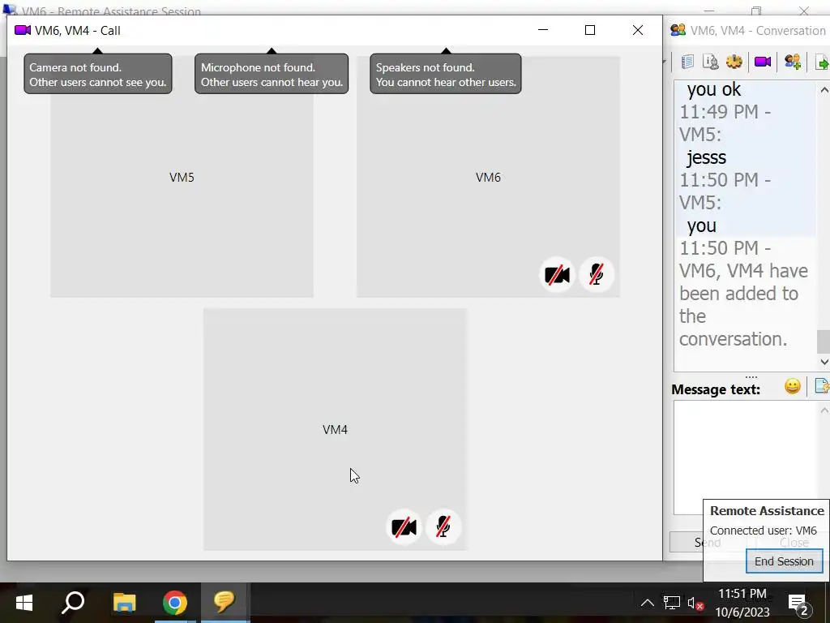Select the VM4 video tile
The width and height of the screenshot is (830, 623).
click(335, 429)
